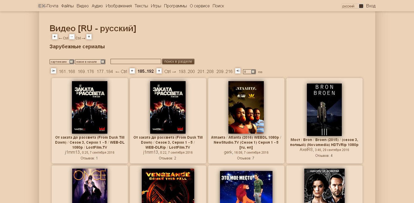Open the view mode dropdown 'картинками'
This screenshot has width=414, height=203.
[62, 62]
